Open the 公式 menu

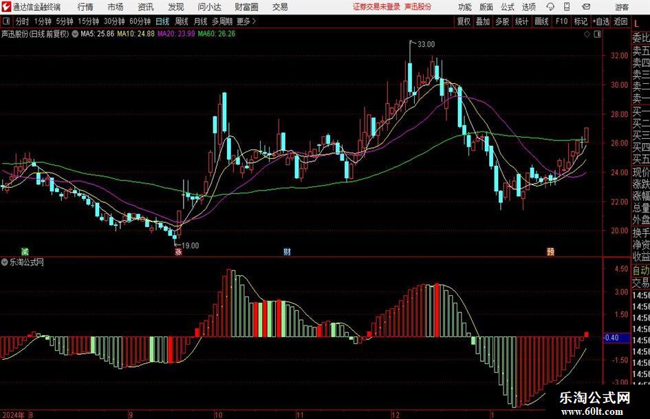point(508,7)
